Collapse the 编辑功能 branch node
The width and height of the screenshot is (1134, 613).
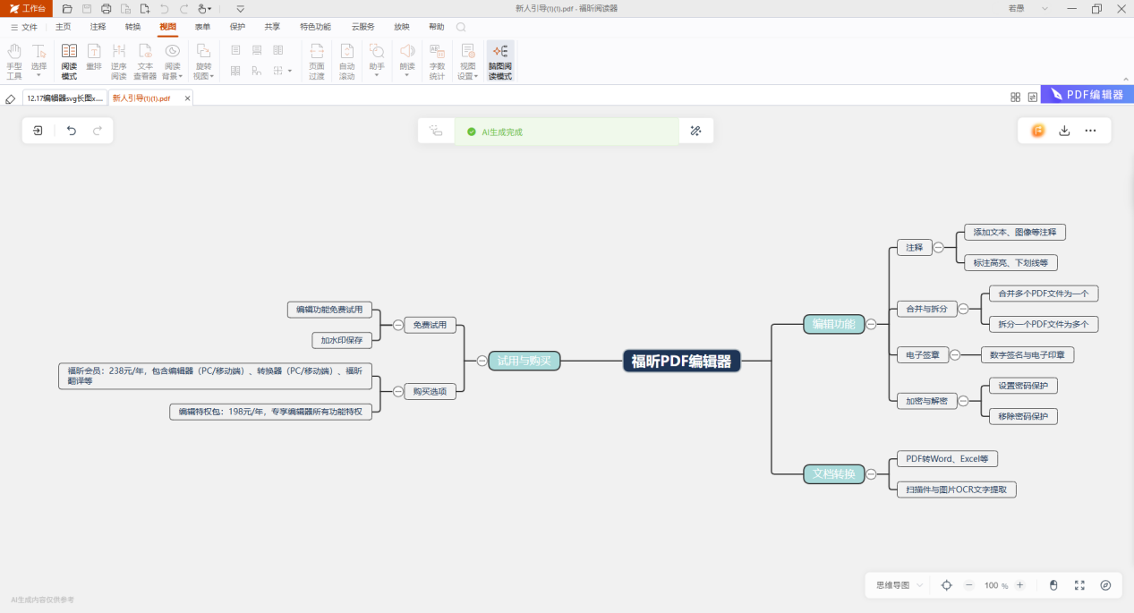pos(871,325)
